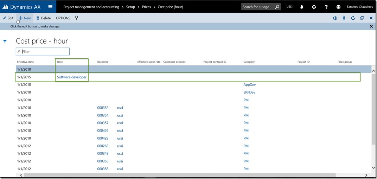Viewport: 377px width, 179px height.
Task: Open the ERPDev category link
Action: 249,92
